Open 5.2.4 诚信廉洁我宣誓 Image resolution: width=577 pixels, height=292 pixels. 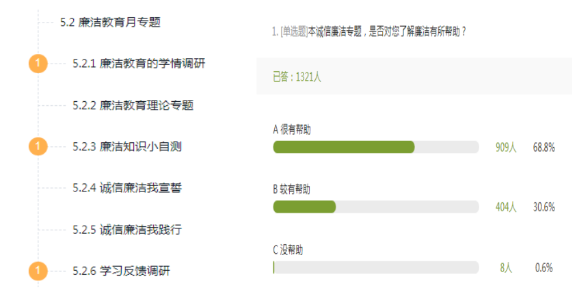127,188
